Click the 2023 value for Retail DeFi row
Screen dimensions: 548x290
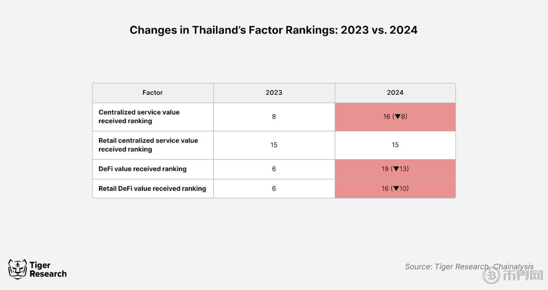click(x=274, y=189)
